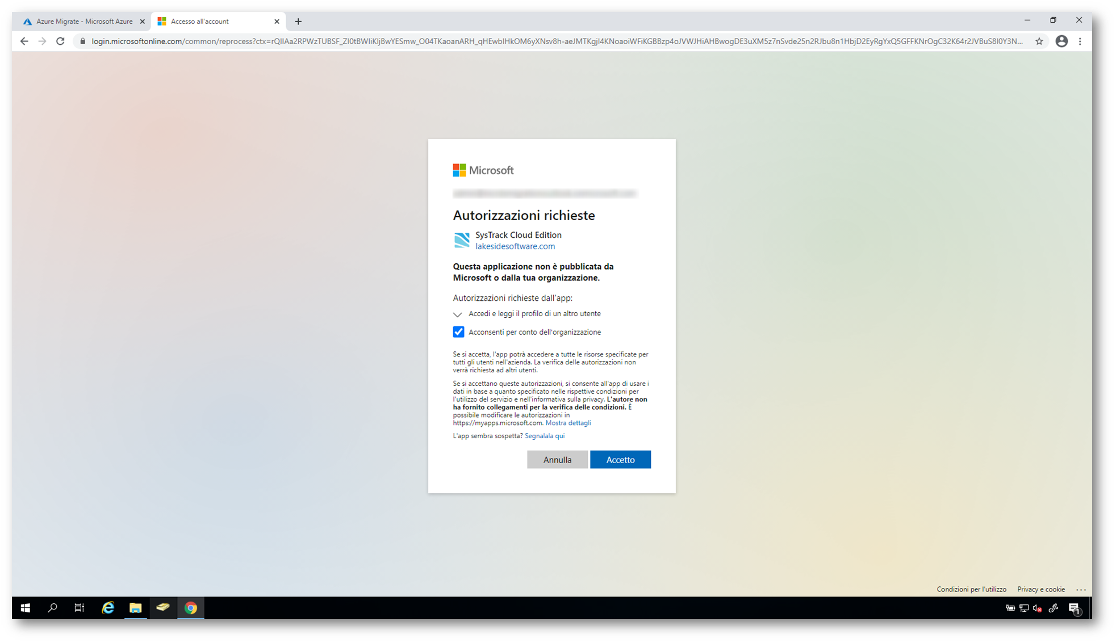Click the browser forward arrow

42,41
